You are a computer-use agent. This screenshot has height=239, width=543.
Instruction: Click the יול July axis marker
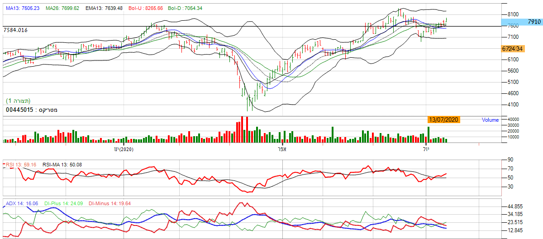[x=426, y=149]
